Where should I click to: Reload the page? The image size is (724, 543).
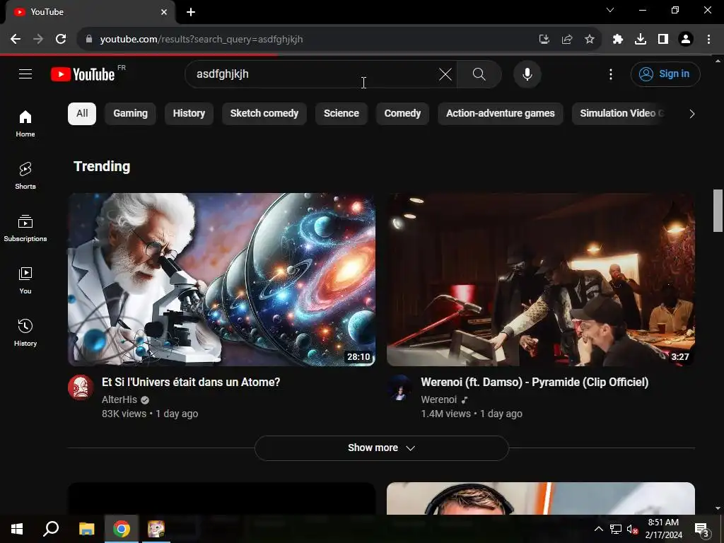click(x=61, y=40)
